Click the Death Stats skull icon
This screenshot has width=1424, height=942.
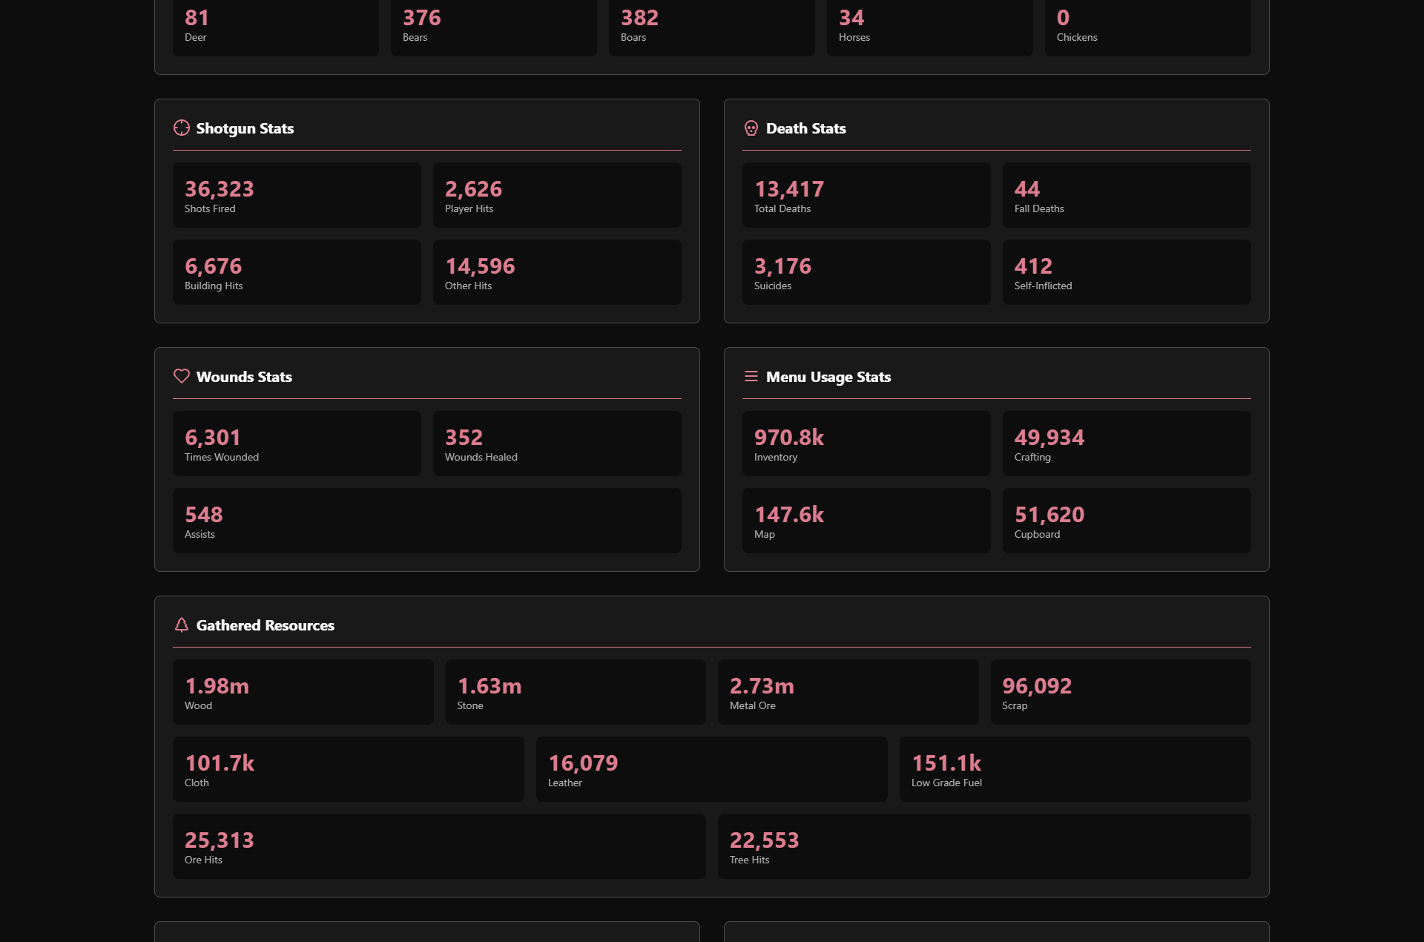pos(751,128)
